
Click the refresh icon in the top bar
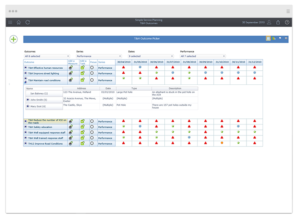point(28,22)
